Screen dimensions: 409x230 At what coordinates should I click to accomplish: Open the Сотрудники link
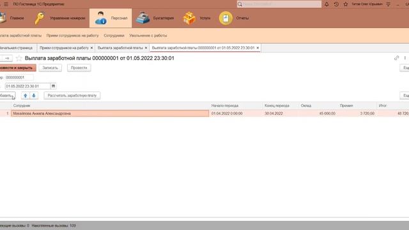114,36
